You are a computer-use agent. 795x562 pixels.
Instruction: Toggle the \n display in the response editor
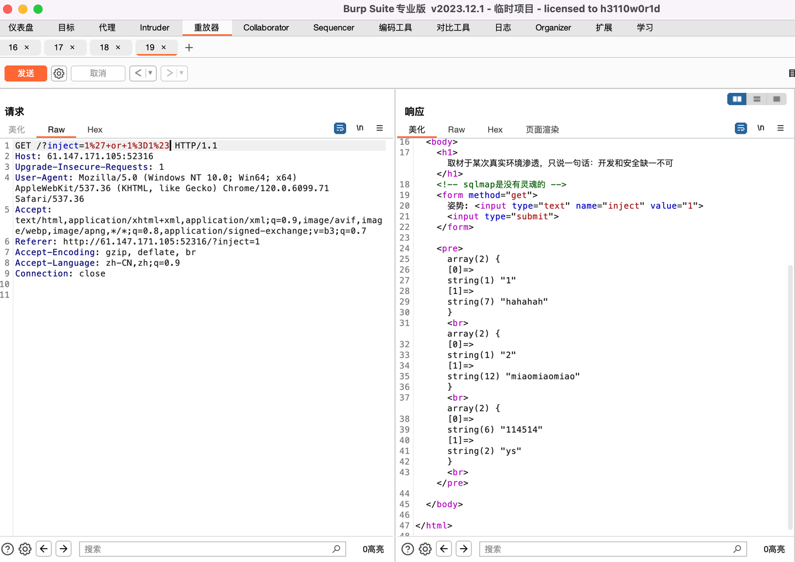click(761, 128)
